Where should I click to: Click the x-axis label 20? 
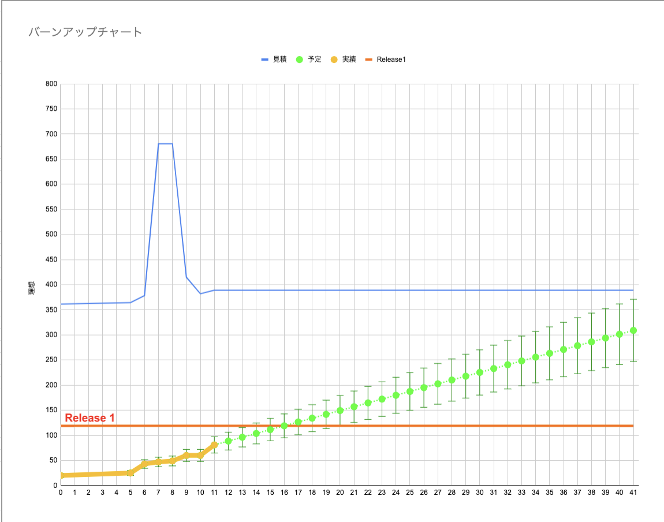pos(340,493)
